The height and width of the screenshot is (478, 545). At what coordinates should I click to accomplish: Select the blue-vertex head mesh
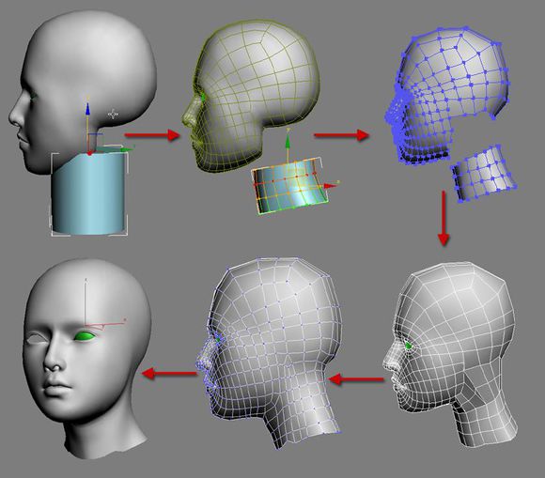(446, 96)
